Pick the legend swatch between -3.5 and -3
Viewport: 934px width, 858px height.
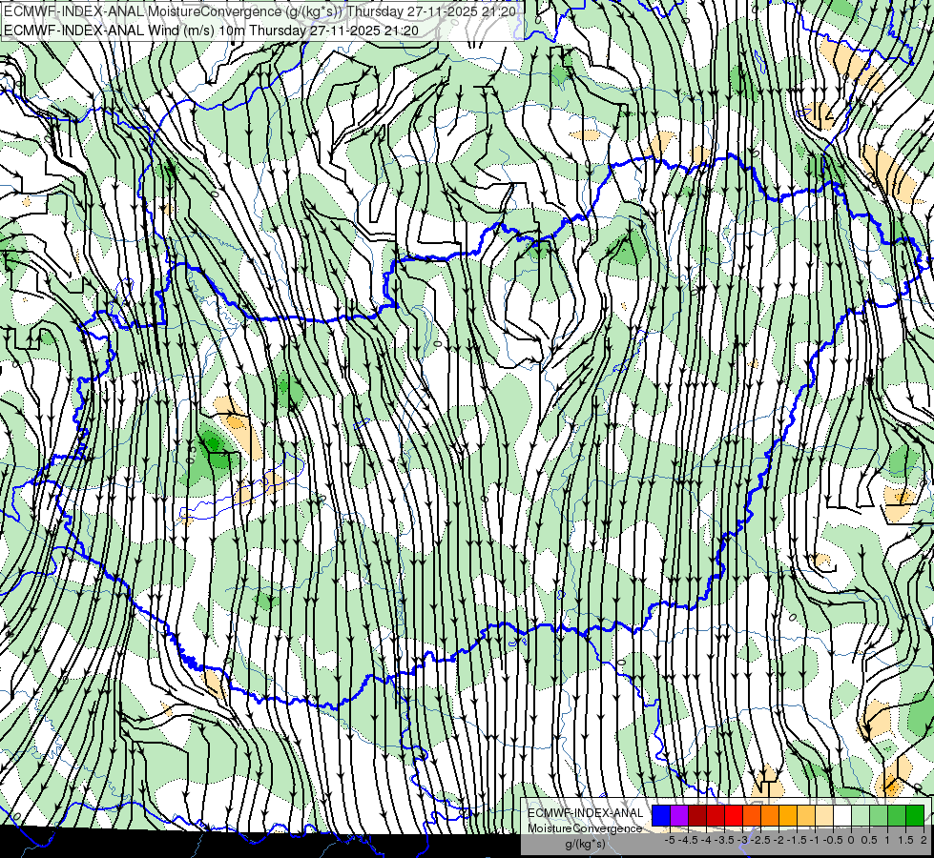pos(734,816)
